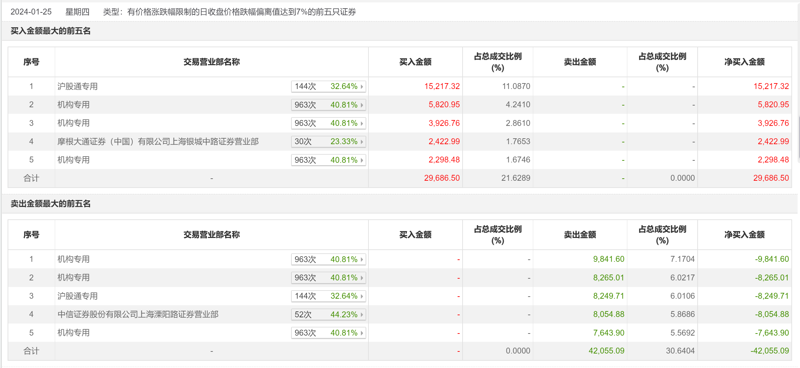Click arrow on 963次 badge, buy row 2
Image resolution: width=800 pixels, height=368 pixels.
362,105
